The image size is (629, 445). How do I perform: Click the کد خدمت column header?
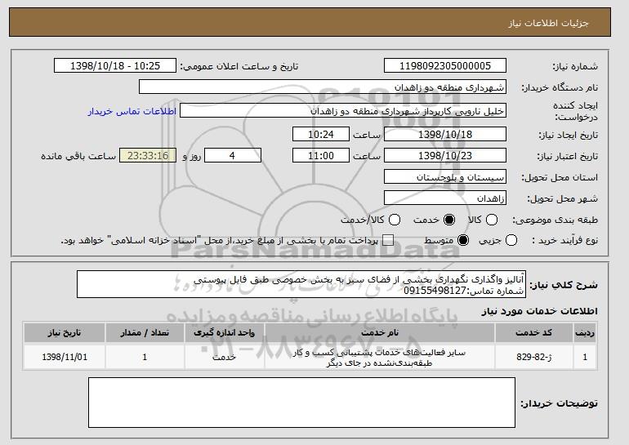(x=533, y=333)
